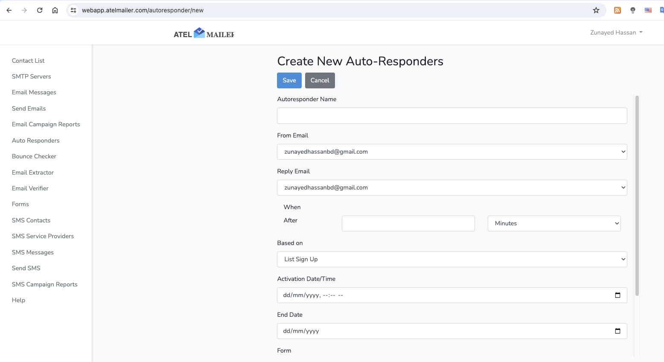
Task: Open Email Verifier
Action: 30,188
